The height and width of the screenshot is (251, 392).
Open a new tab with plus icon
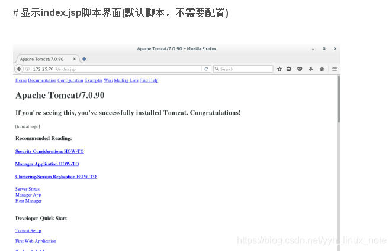(x=84, y=59)
